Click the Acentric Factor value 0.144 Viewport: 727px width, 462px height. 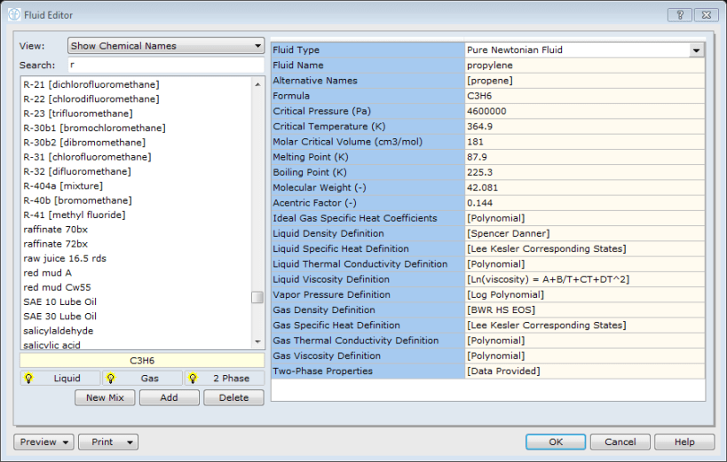[585, 203]
